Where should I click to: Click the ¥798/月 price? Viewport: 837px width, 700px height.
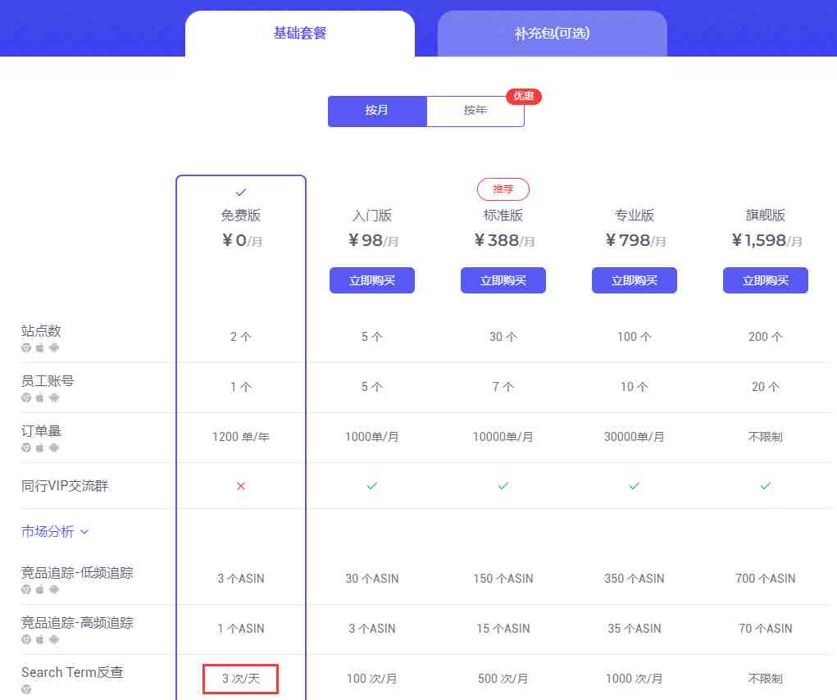635,241
